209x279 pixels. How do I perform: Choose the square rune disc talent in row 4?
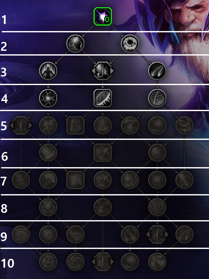click(x=103, y=98)
